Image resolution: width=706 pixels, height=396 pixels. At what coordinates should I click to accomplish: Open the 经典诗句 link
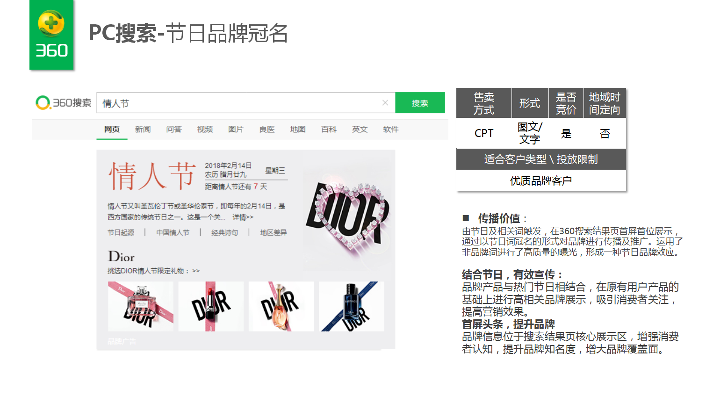point(224,232)
